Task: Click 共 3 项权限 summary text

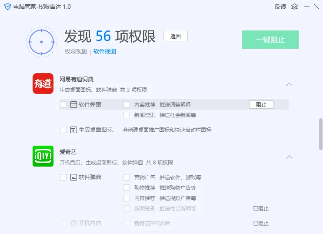Action: (133, 90)
